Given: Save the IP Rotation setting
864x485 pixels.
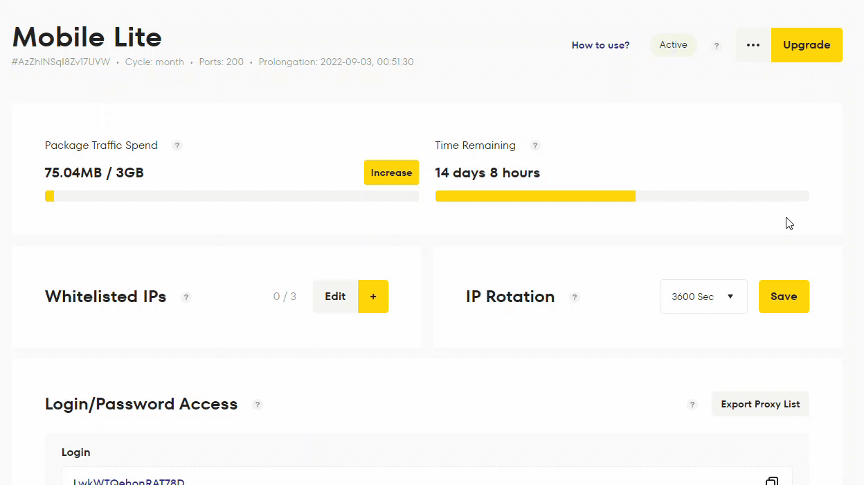Looking at the screenshot, I should 784,296.
